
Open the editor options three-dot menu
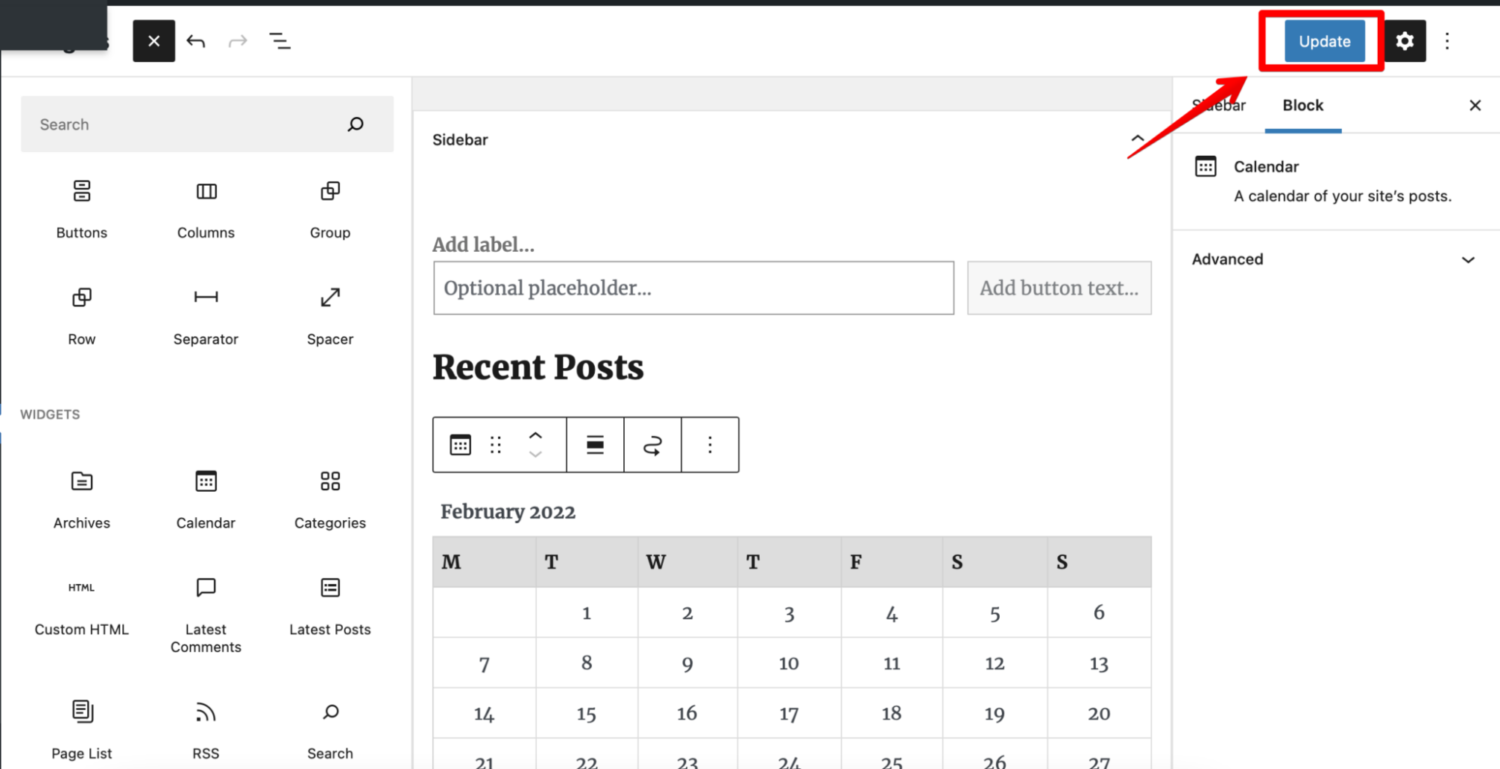click(x=1447, y=41)
